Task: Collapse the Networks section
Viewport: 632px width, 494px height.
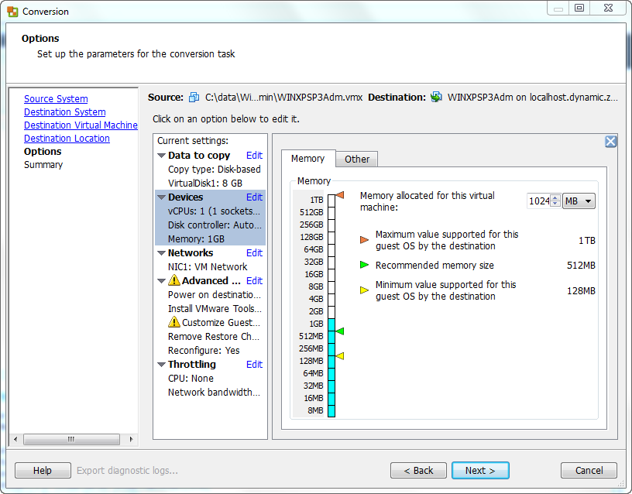Action: pos(161,253)
